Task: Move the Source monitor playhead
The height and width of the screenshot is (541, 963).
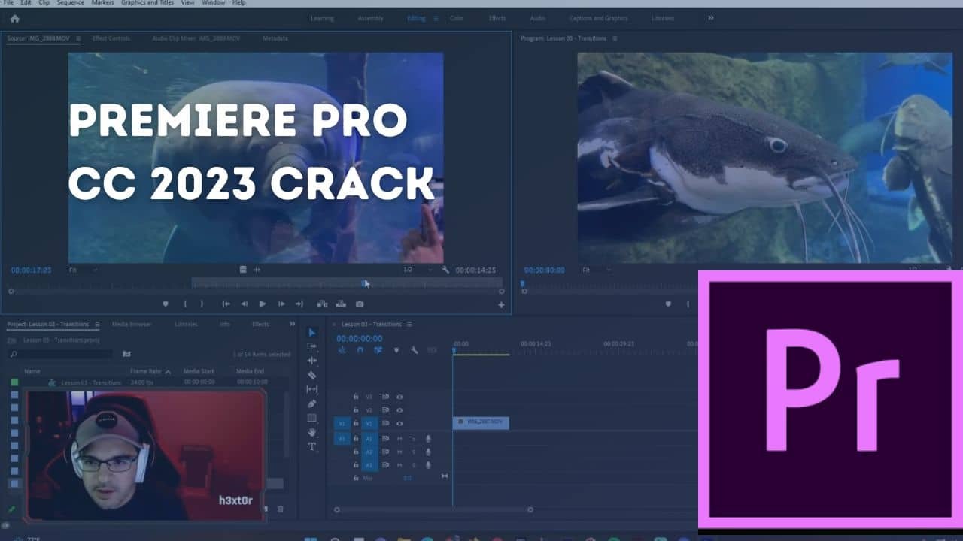Action: 365,283
